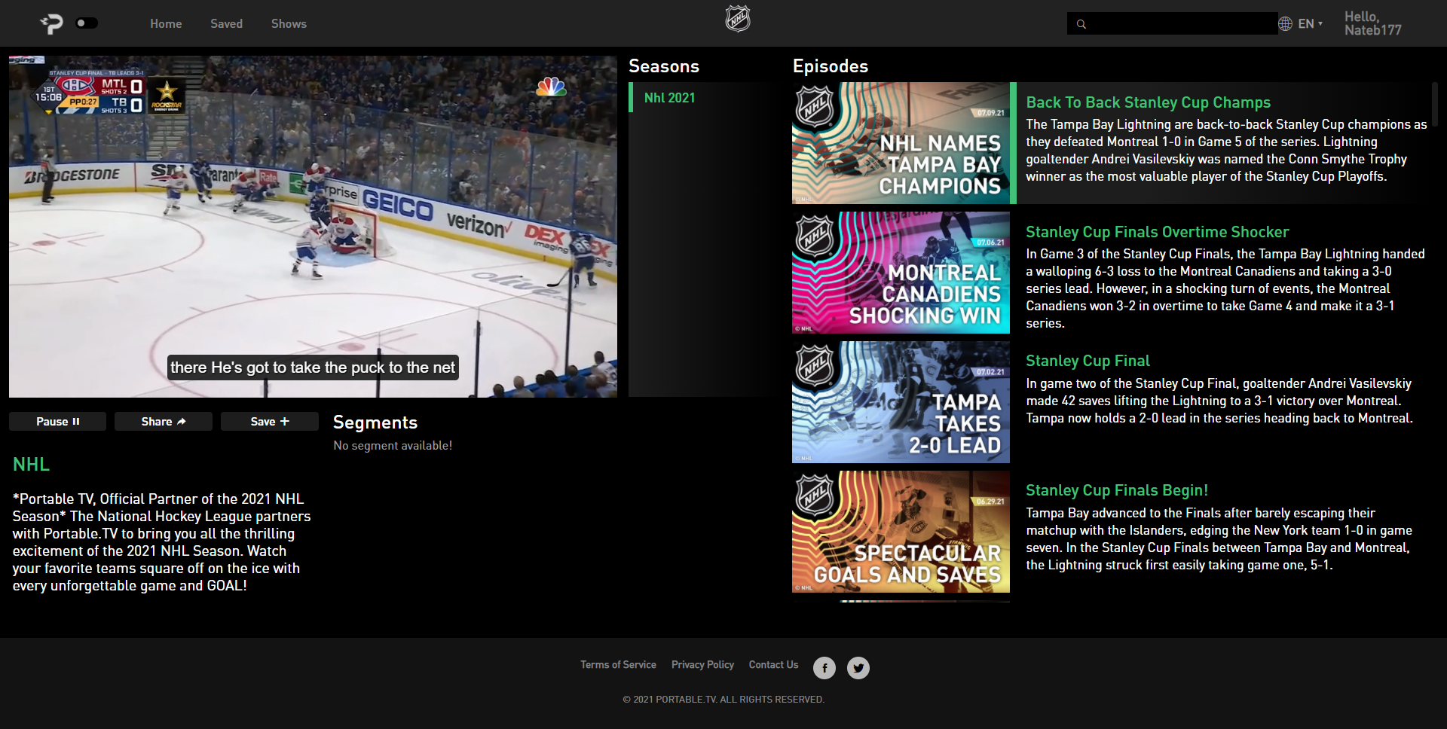The height and width of the screenshot is (729, 1447).
Task: View the Privacy Policy
Action: [702, 664]
